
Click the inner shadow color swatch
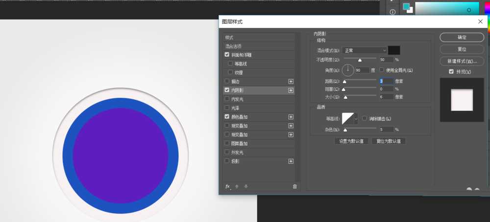pos(394,50)
